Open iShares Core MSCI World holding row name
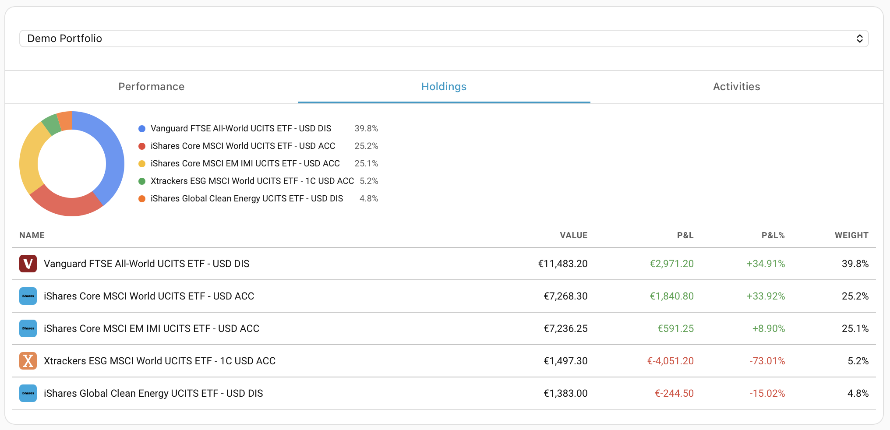 click(149, 296)
